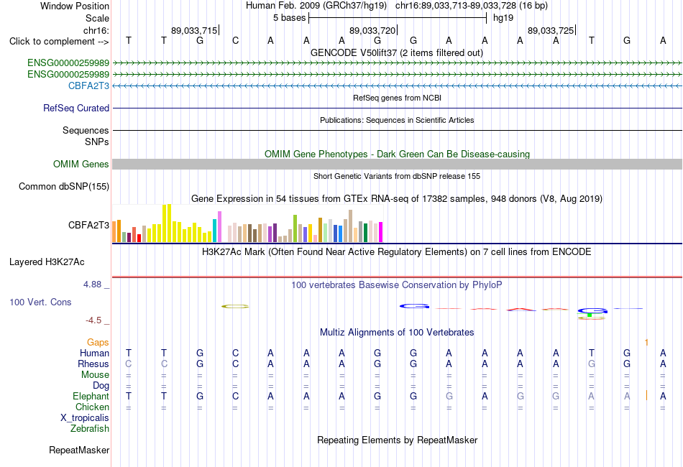The image size is (683, 467).
Task: Click the orange Gaps label
Action: (98, 343)
